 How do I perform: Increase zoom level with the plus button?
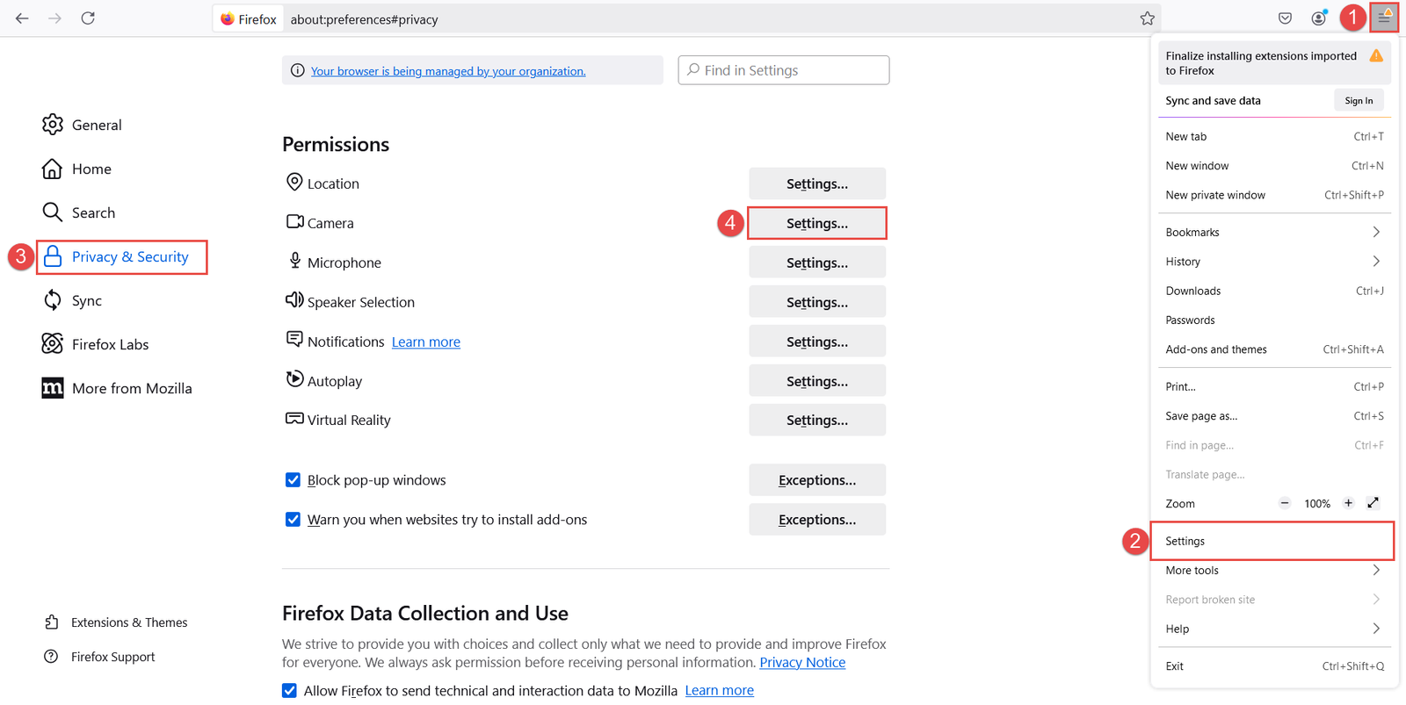pos(1348,503)
